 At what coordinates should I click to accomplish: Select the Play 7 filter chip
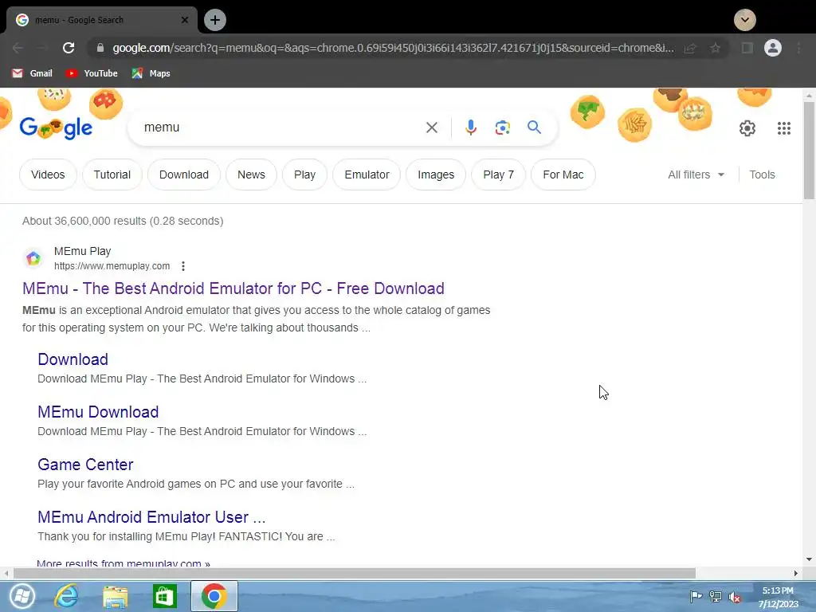tap(498, 175)
